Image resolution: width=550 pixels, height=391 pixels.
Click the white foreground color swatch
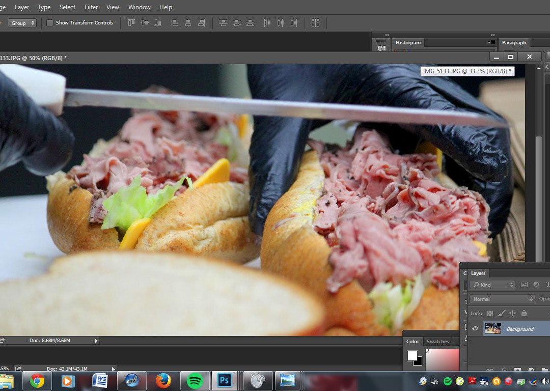click(413, 355)
